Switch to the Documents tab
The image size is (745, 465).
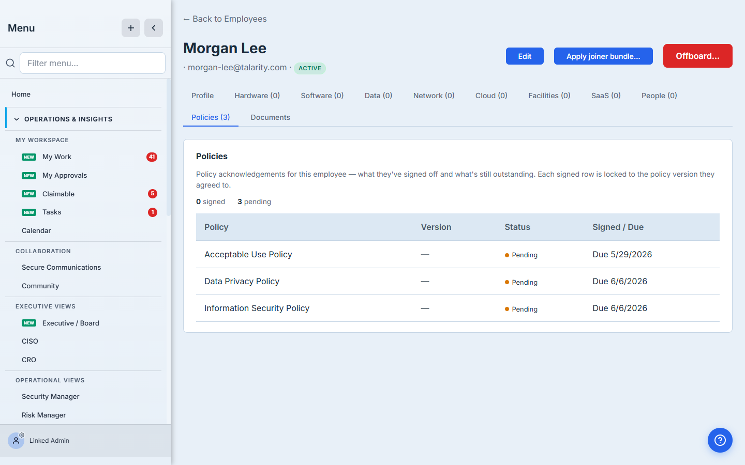click(271, 117)
